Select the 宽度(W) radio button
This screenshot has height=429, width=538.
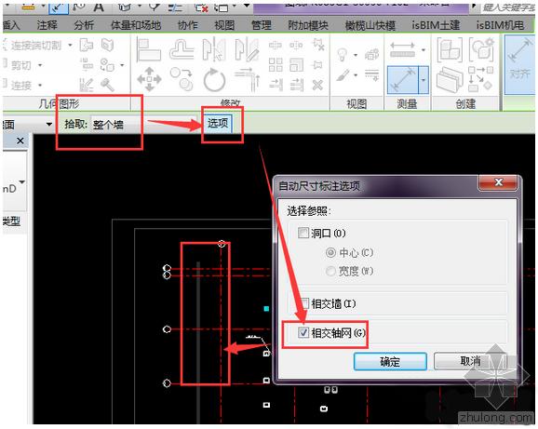pyautogui.click(x=330, y=271)
